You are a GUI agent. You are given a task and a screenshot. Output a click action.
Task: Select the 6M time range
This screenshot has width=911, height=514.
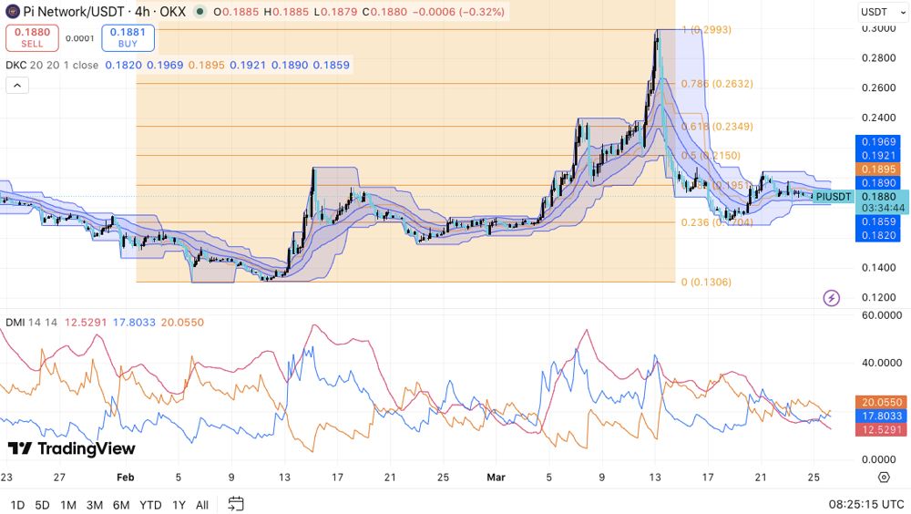pos(121,505)
